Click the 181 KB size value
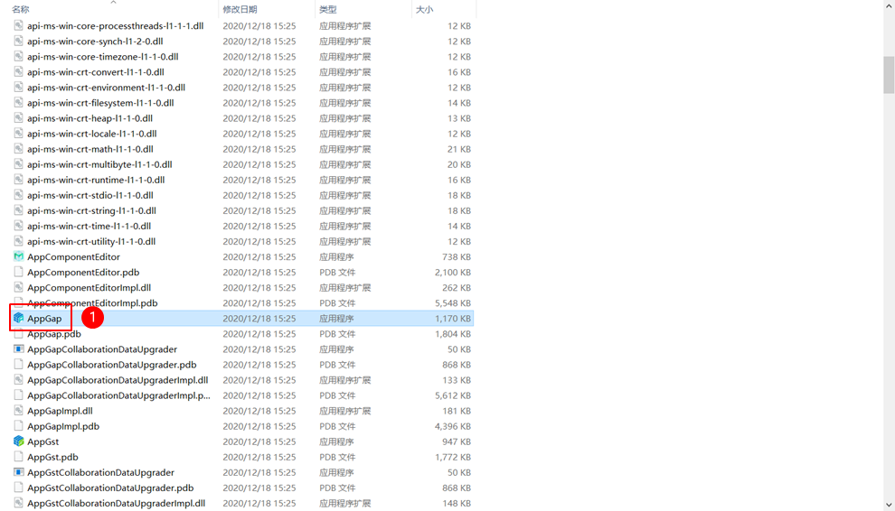The image size is (895, 511). (x=457, y=411)
